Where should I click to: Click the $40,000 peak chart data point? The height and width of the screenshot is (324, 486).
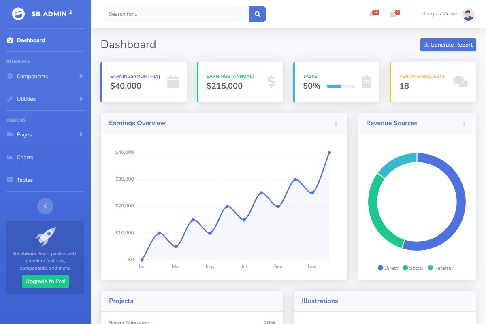point(329,153)
